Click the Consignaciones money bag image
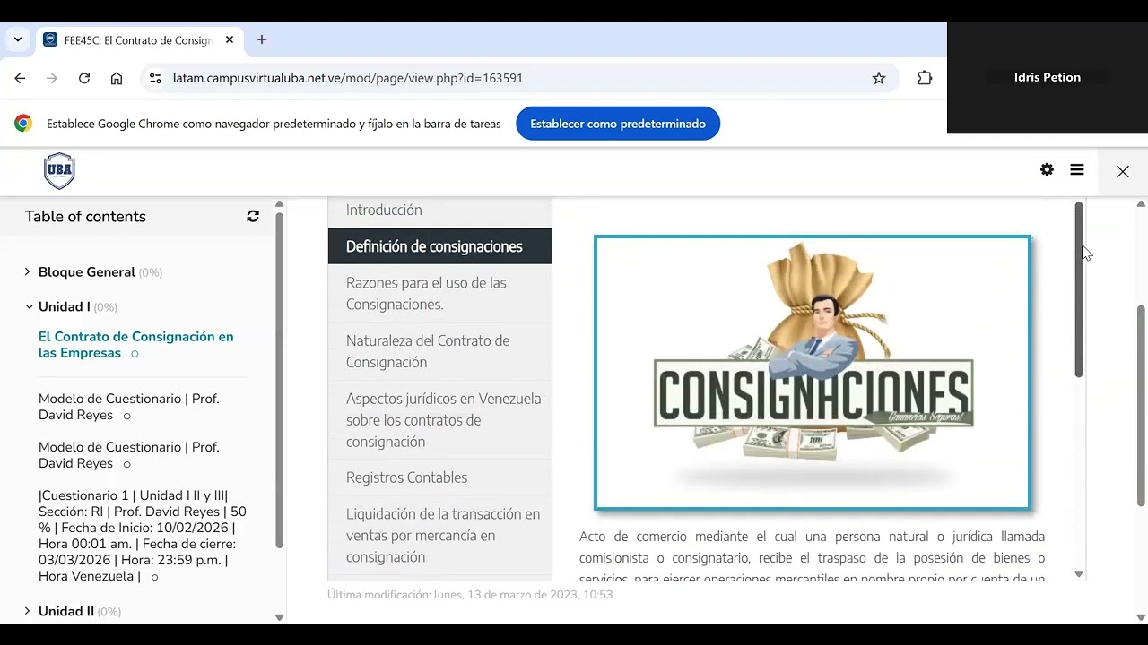This screenshot has width=1148, height=645. pyautogui.click(x=813, y=373)
